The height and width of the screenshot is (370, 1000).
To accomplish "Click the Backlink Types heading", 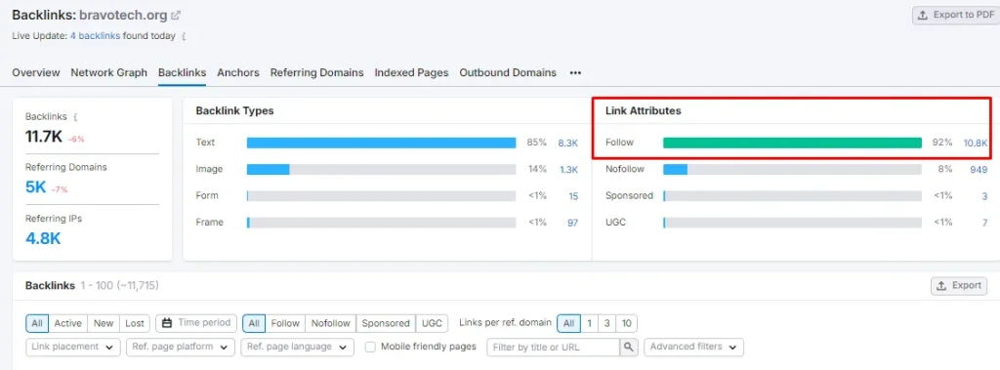I will point(234,111).
